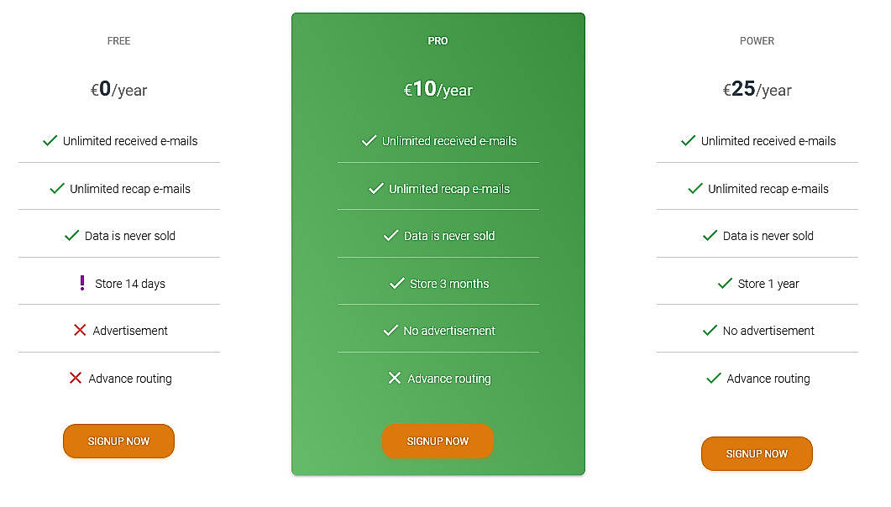Select the PRO plan header
The width and height of the screenshot is (891, 507).
[x=438, y=39]
